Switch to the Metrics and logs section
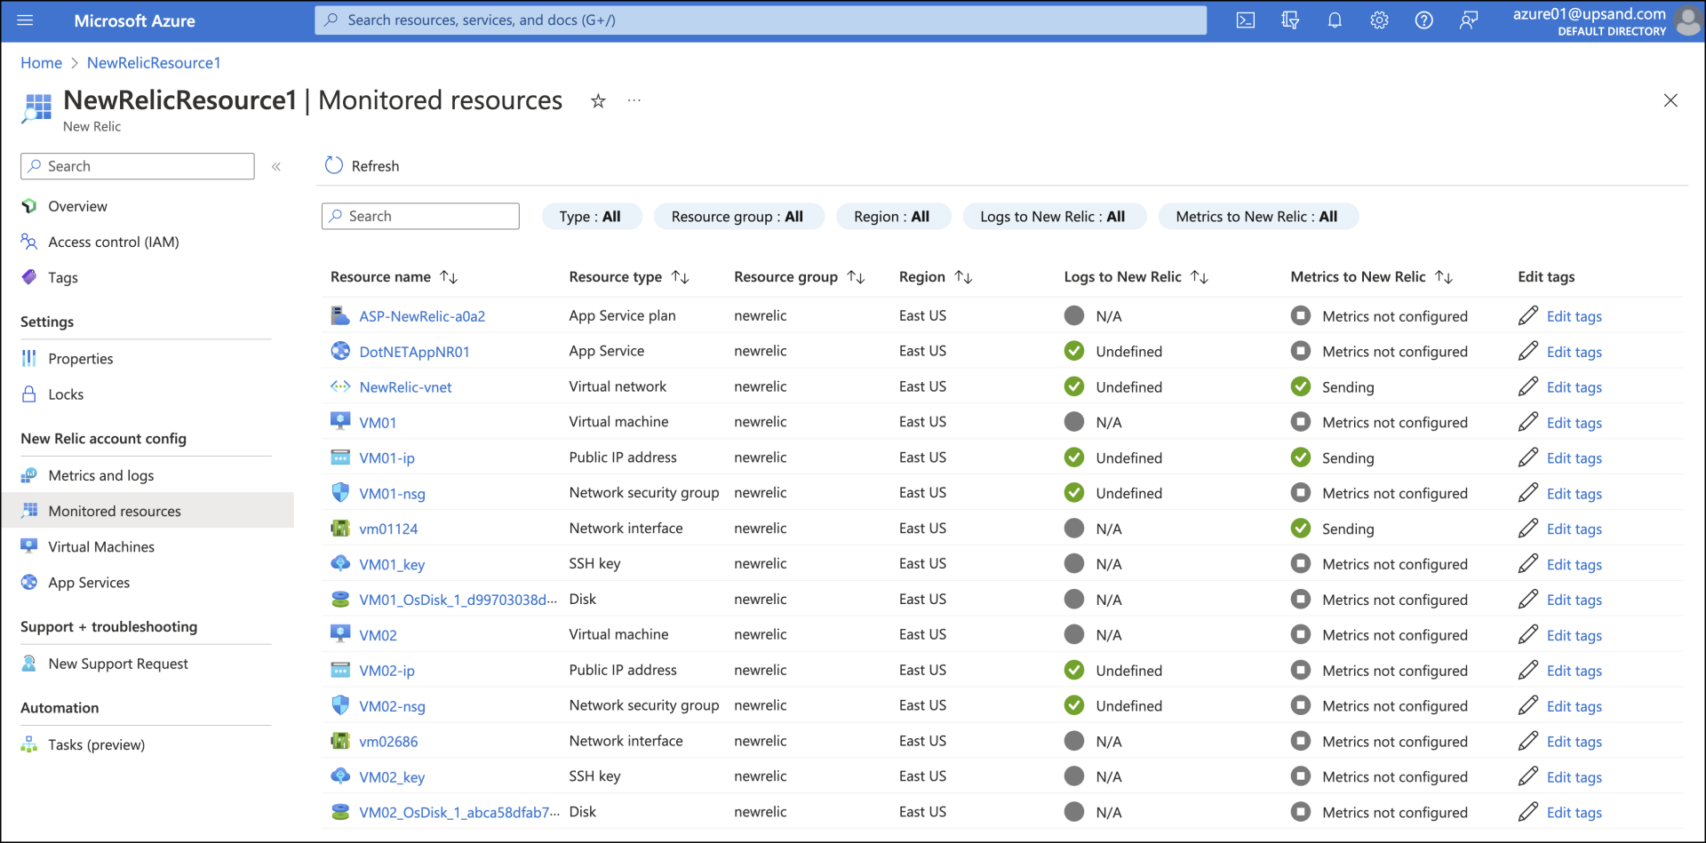Image resolution: width=1706 pixels, height=843 pixels. (x=100, y=475)
